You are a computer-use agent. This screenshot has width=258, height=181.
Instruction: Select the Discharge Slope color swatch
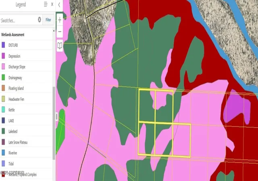coord(3,66)
